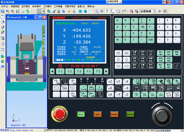
Task: Click the right arrow softkey next to F5
Action: pyautogui.click(x=106, y=71)
